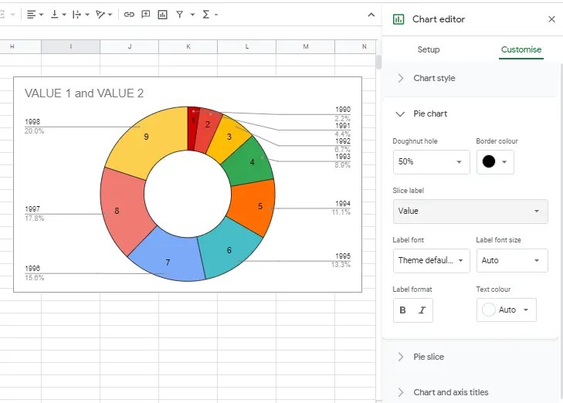Viewport: 563px width, 403px height.
Task: Toggle italic label format
Action: pyautogui.click(x=422, y=310)
